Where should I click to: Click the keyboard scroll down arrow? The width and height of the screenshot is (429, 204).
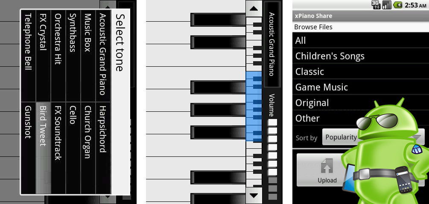coord(254,195)
